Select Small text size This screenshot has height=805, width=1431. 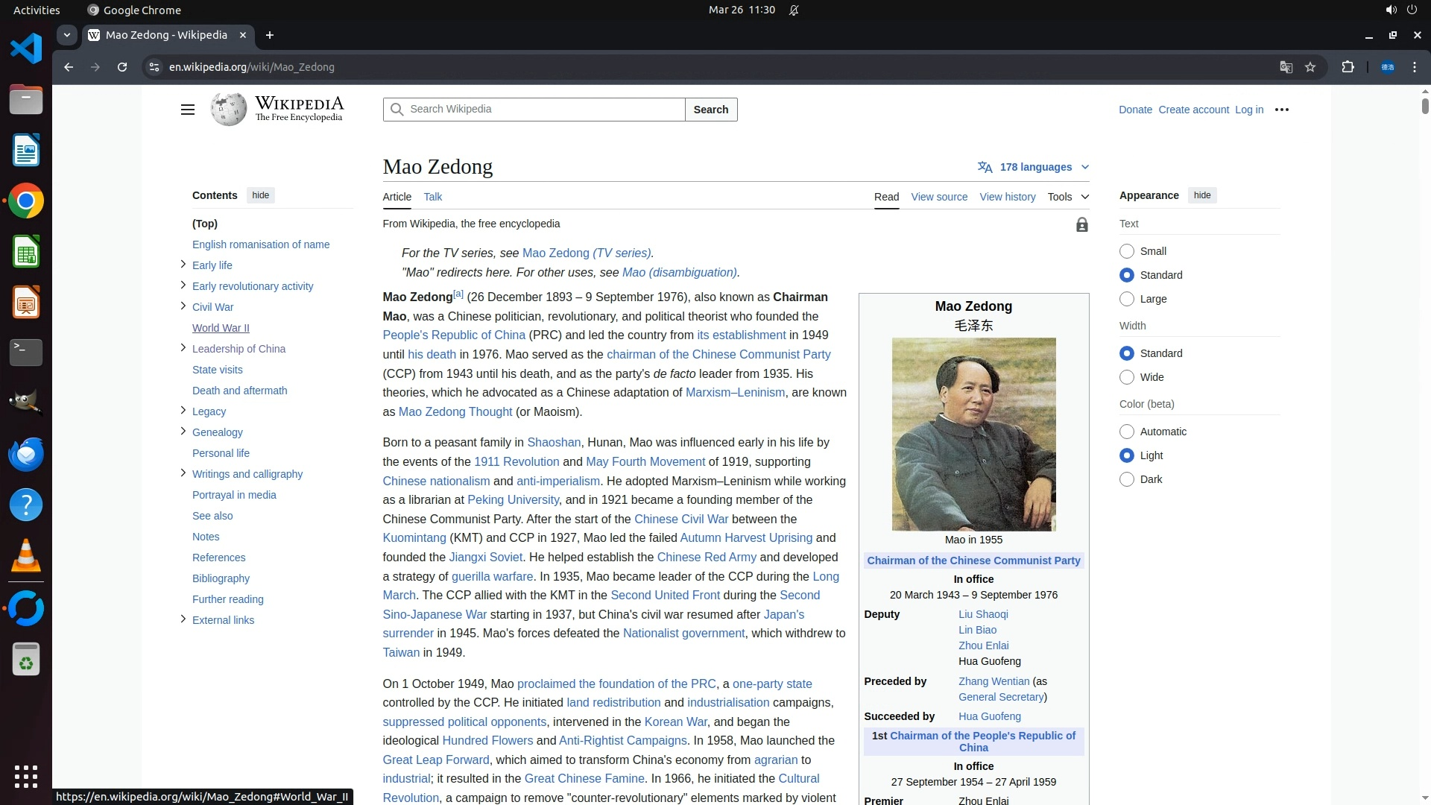[1127, 251]
